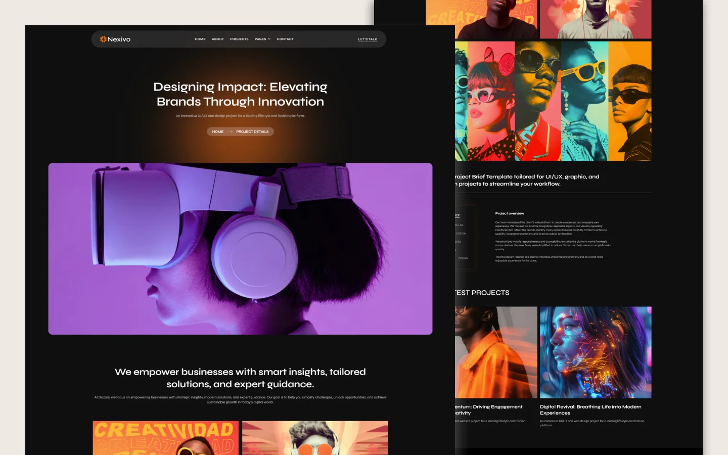Click the LET'S TALK link

click(368, 39)
